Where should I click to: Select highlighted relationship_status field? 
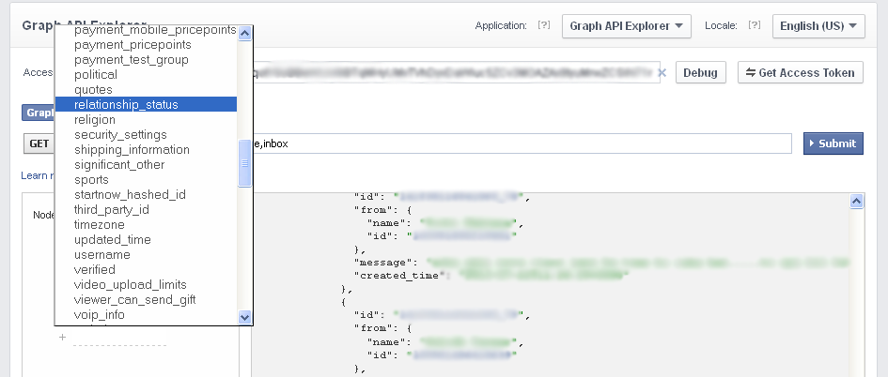click(x=146, y=104)
